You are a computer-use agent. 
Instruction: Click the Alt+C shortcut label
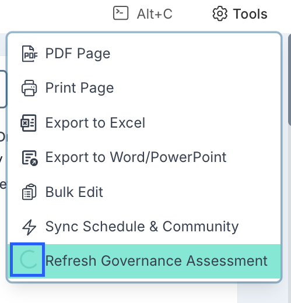(155, 14)
